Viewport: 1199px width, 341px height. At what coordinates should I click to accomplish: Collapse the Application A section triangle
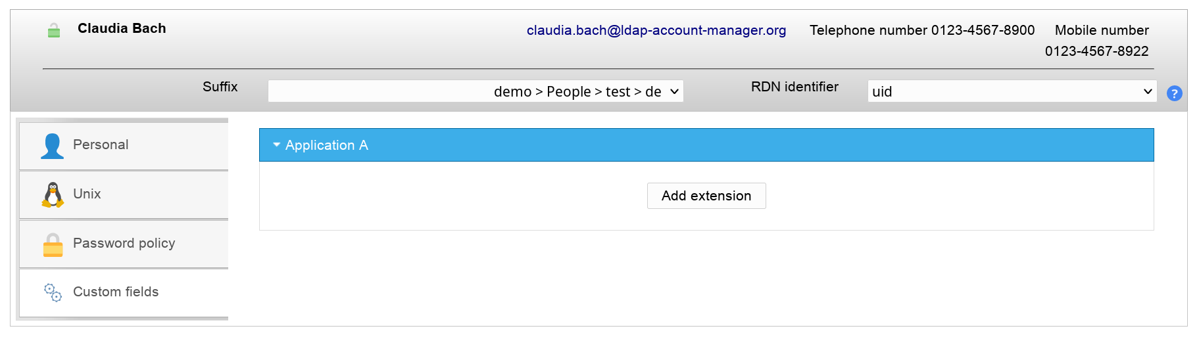(277, 145)
